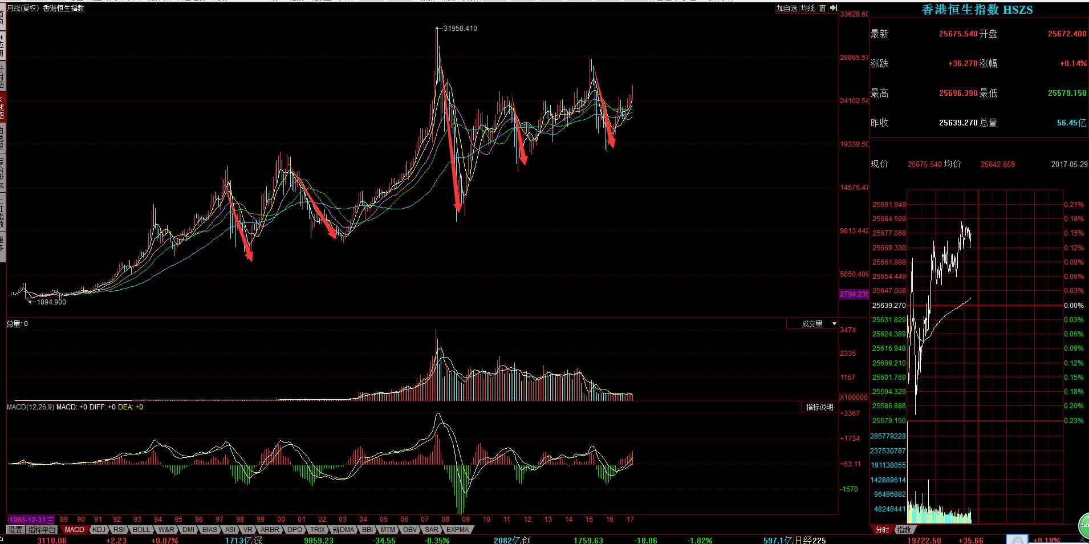Click the green floating 58 circle icon
Screen dimensions: 1089x544
click(x=1083, y=524)
